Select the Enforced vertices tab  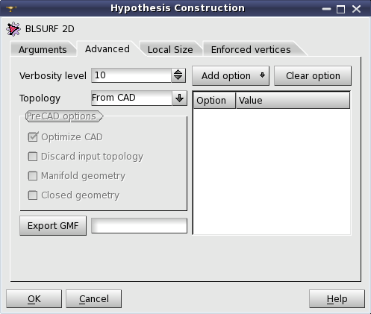pos(251,49)
